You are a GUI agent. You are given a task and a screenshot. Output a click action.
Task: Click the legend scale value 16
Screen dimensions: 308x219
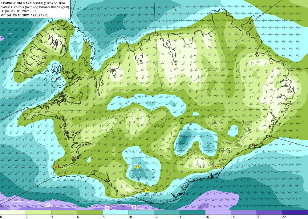[207, 217]
